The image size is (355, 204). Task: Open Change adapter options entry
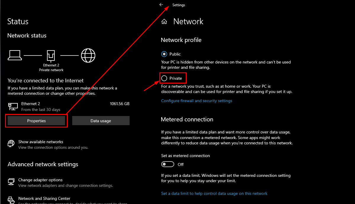40,180
